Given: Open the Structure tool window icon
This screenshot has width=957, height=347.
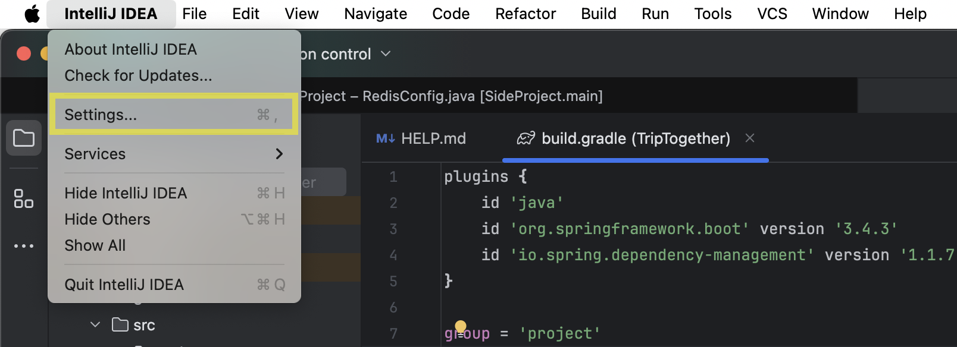Looking at the screenshot, I should [x=24, y=198].
